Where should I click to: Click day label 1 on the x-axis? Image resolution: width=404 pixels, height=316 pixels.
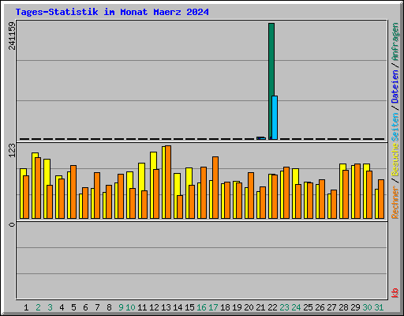26,307
